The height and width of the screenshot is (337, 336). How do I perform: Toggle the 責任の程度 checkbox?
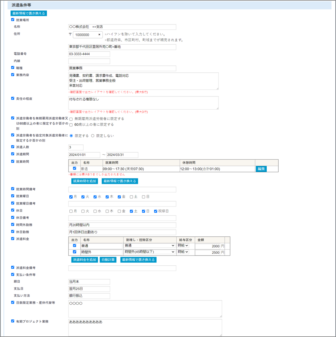[x=13, y=99]
